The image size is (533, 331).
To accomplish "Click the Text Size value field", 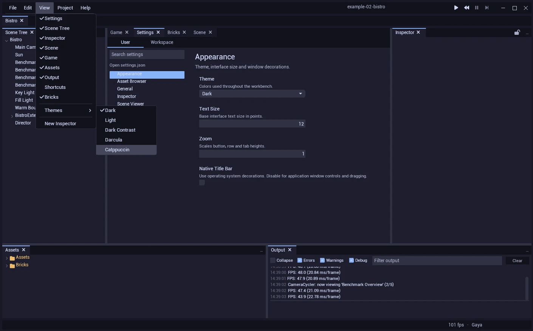I will pos(252,124).
